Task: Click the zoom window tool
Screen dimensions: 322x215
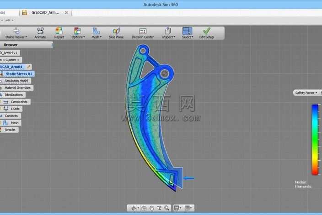Action: coord(159,208)
